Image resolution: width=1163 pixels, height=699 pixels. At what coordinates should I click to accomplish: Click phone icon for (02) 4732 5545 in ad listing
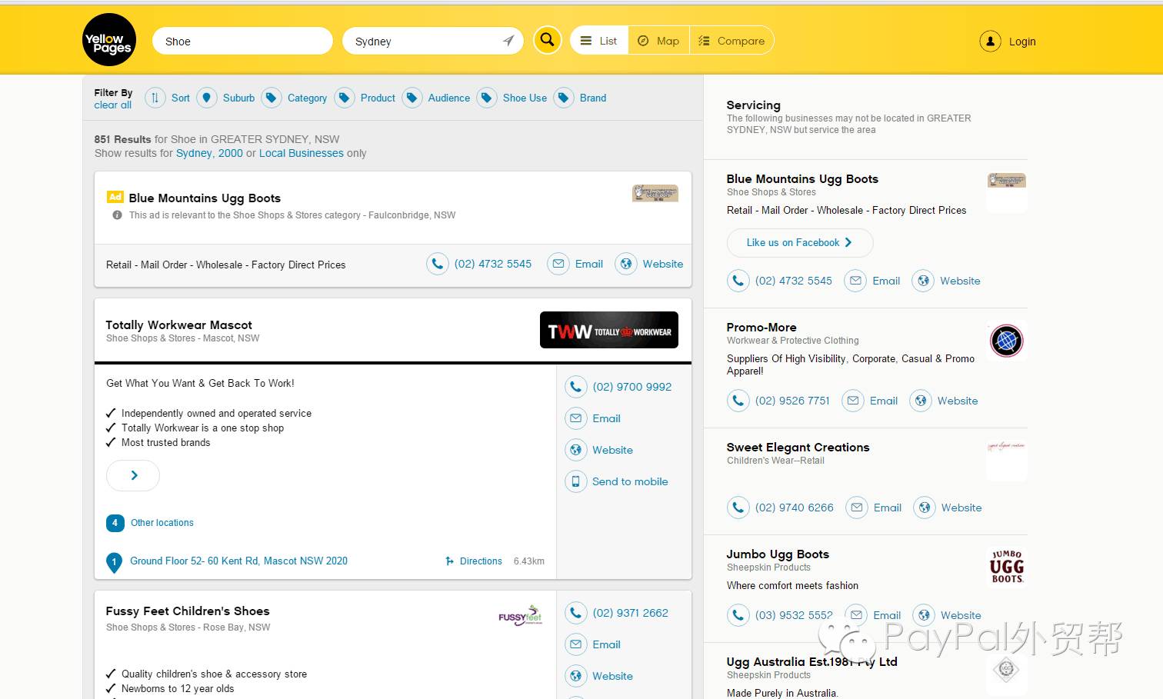click(x=437, y=264)
